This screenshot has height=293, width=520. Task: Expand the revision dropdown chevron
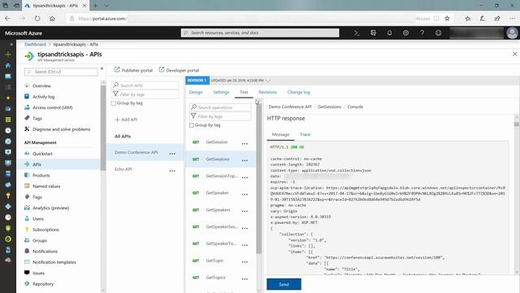point(268,81)
